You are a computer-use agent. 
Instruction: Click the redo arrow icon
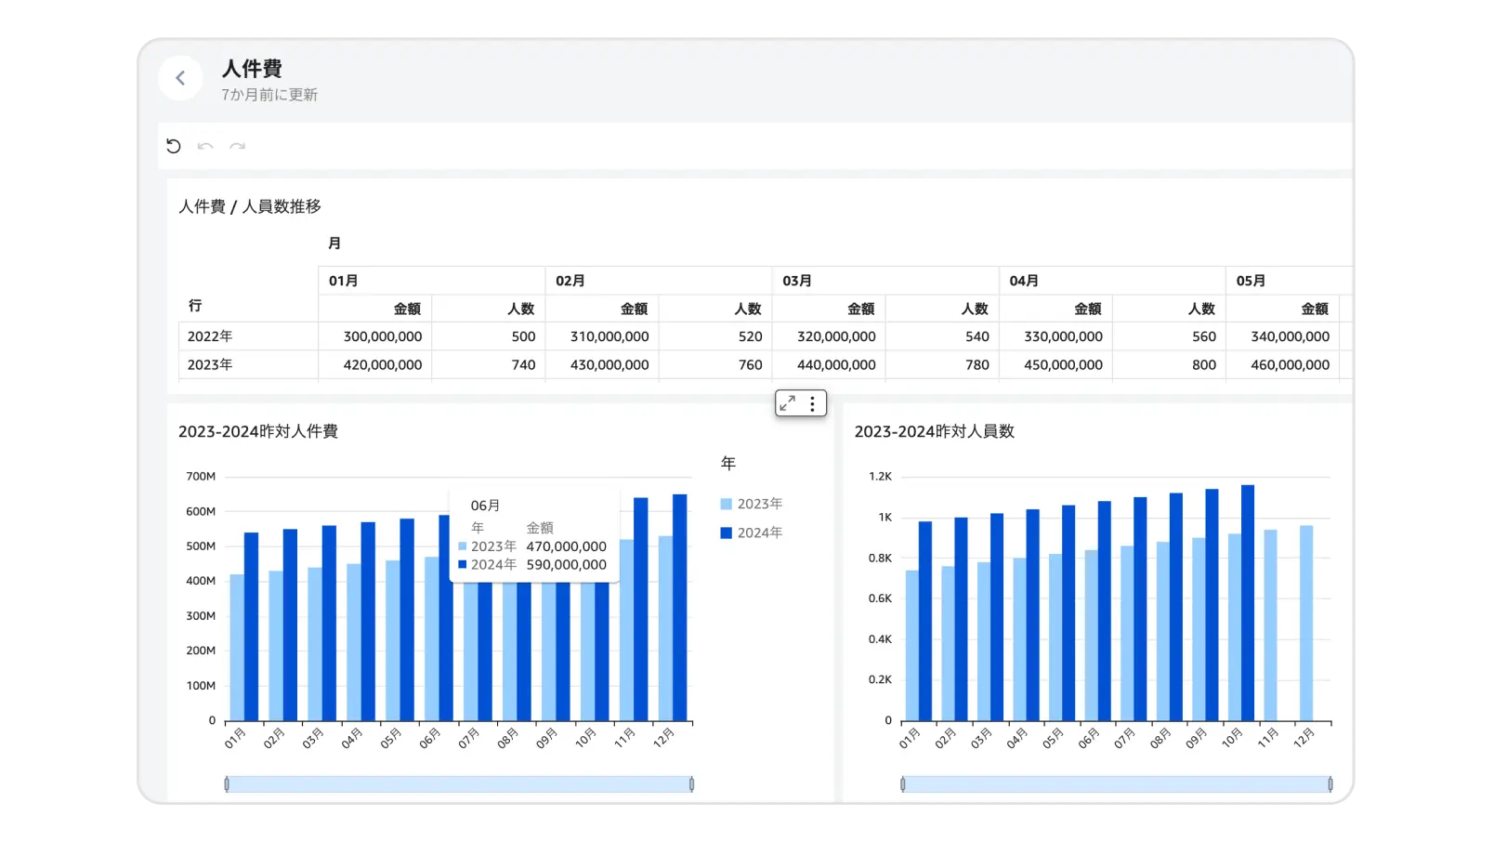(x=238, y=146)
